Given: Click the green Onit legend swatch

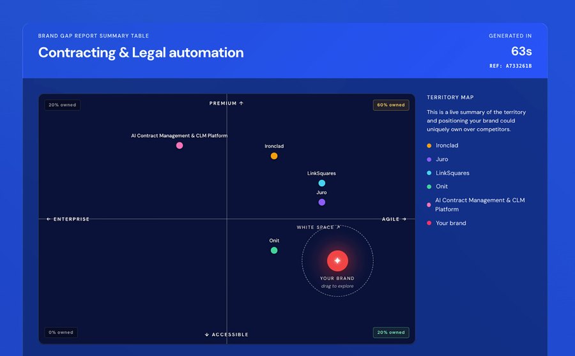Looking at the screenshot, I should pyautogui.click(x=429, y=187).
